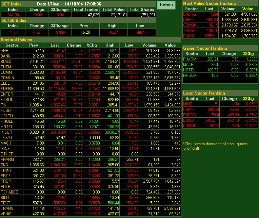This screenshot has height=218, width=259.
Task: Click CHEM in Loser Sector Ranking
Action: click(188, 110)
